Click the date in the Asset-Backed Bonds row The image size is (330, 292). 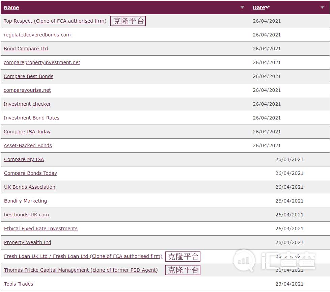pos(267,146)
